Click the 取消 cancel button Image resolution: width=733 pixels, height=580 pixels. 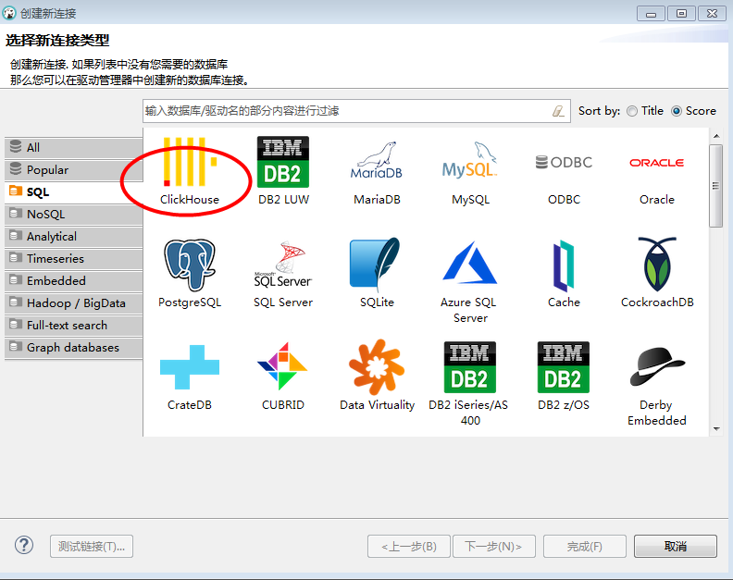click(x=675, y=546)
